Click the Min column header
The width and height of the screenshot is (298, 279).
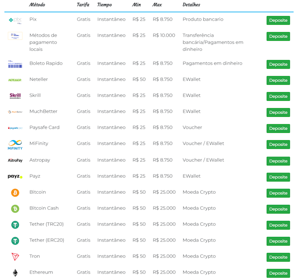click(137, 5)
